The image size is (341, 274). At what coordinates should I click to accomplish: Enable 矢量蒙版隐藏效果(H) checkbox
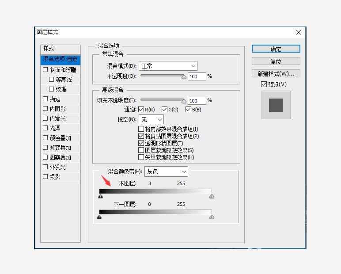click(x=141, y=157)
